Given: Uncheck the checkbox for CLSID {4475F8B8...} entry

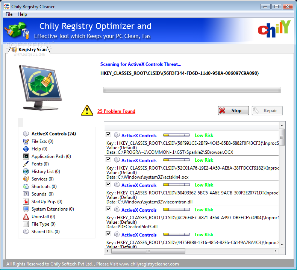Looking at the screenshot, I should click(x=108, y=234).
